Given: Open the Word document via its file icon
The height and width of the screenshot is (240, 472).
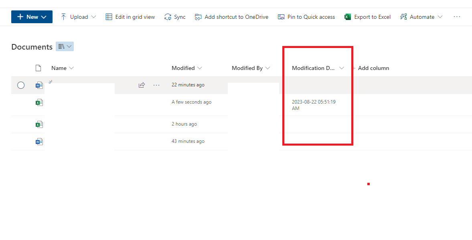Looking at the screenshot, I should point(39,85).
